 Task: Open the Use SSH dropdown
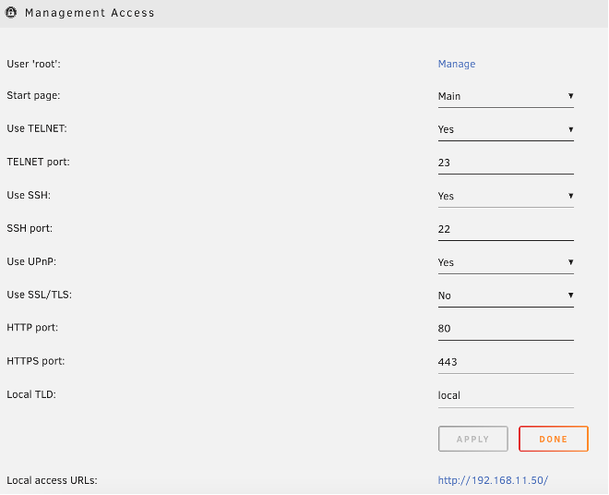click(506, 196)
